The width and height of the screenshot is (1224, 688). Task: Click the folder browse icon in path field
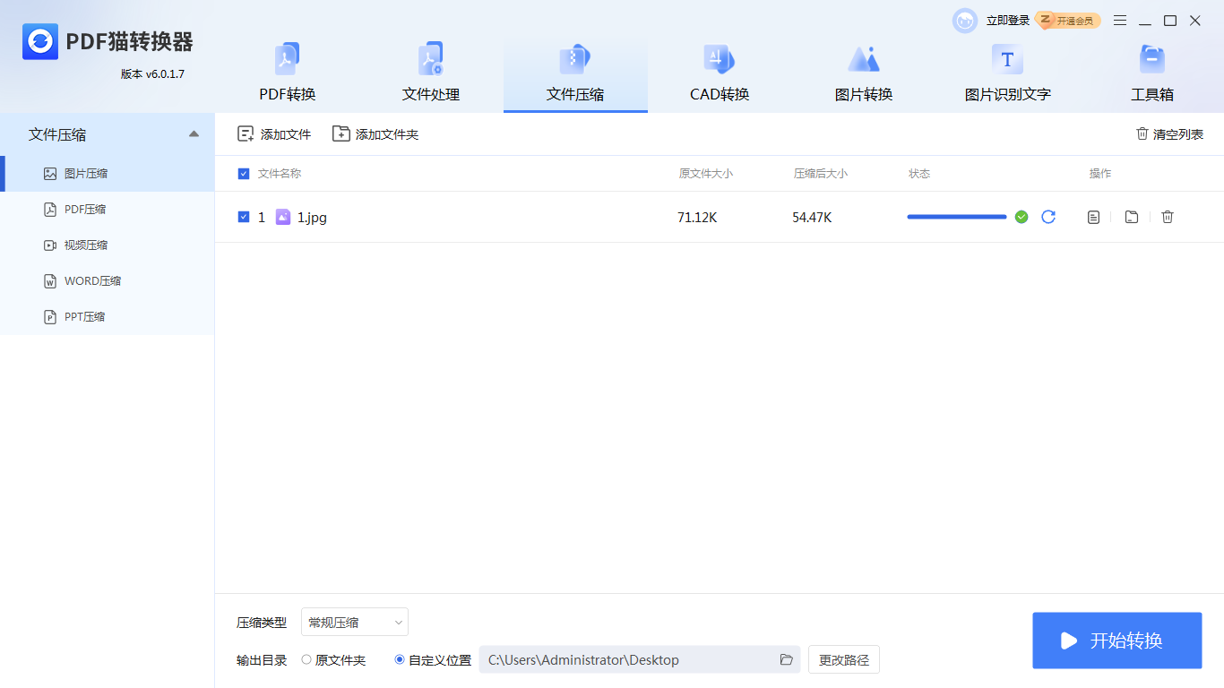pyautogui.click(x=787, y=659)
